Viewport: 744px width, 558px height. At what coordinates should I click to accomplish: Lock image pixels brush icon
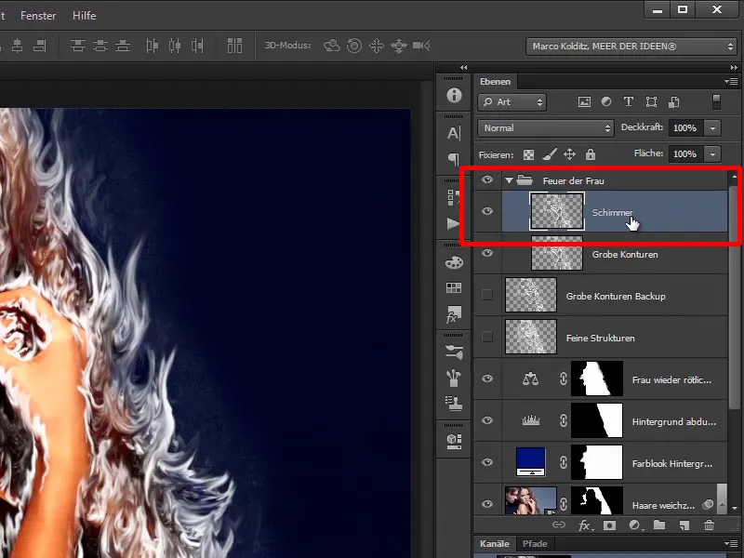[550, 154]
